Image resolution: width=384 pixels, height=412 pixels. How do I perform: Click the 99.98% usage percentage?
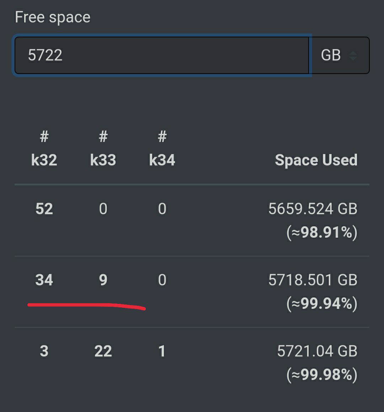322,375
